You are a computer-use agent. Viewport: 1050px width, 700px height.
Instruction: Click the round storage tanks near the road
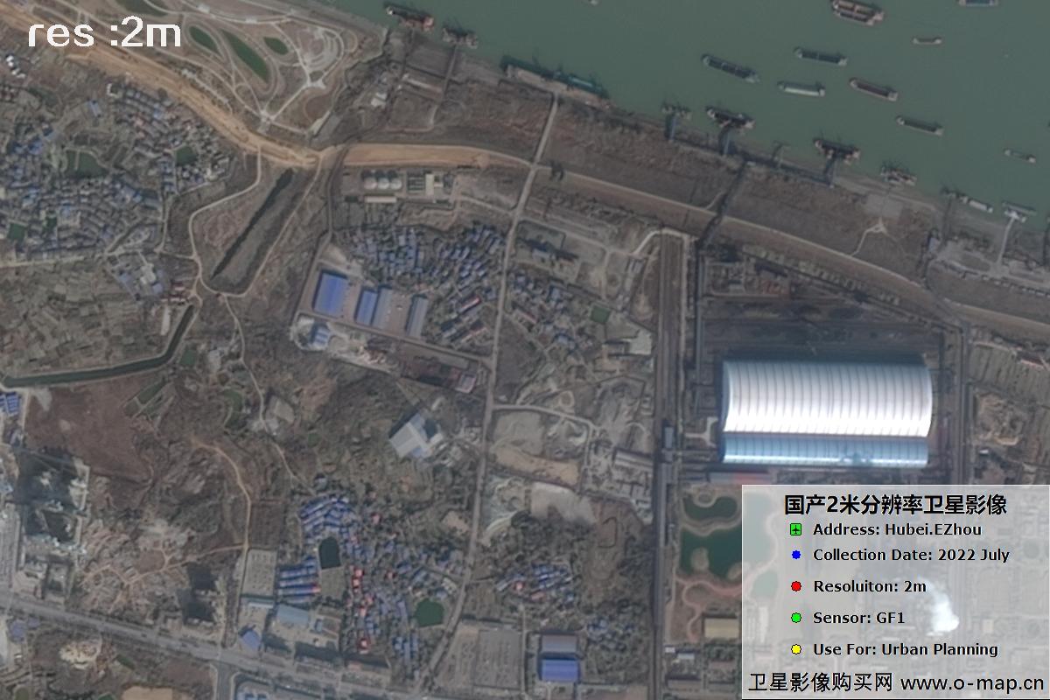(x=380, y=182)
